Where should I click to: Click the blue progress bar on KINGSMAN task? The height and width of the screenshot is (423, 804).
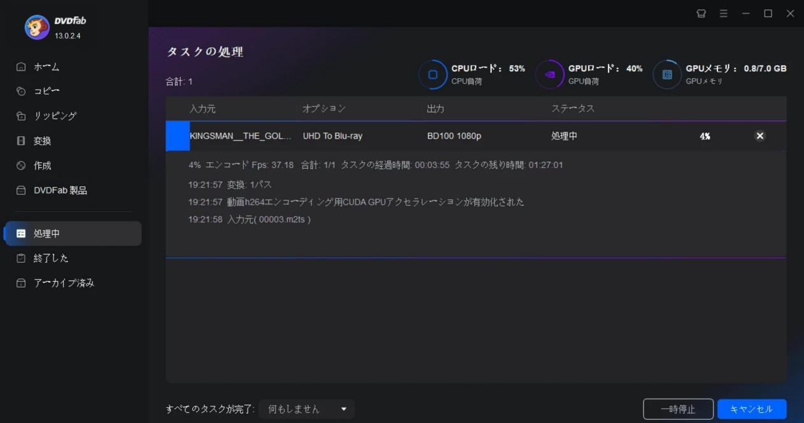(178, 136)
